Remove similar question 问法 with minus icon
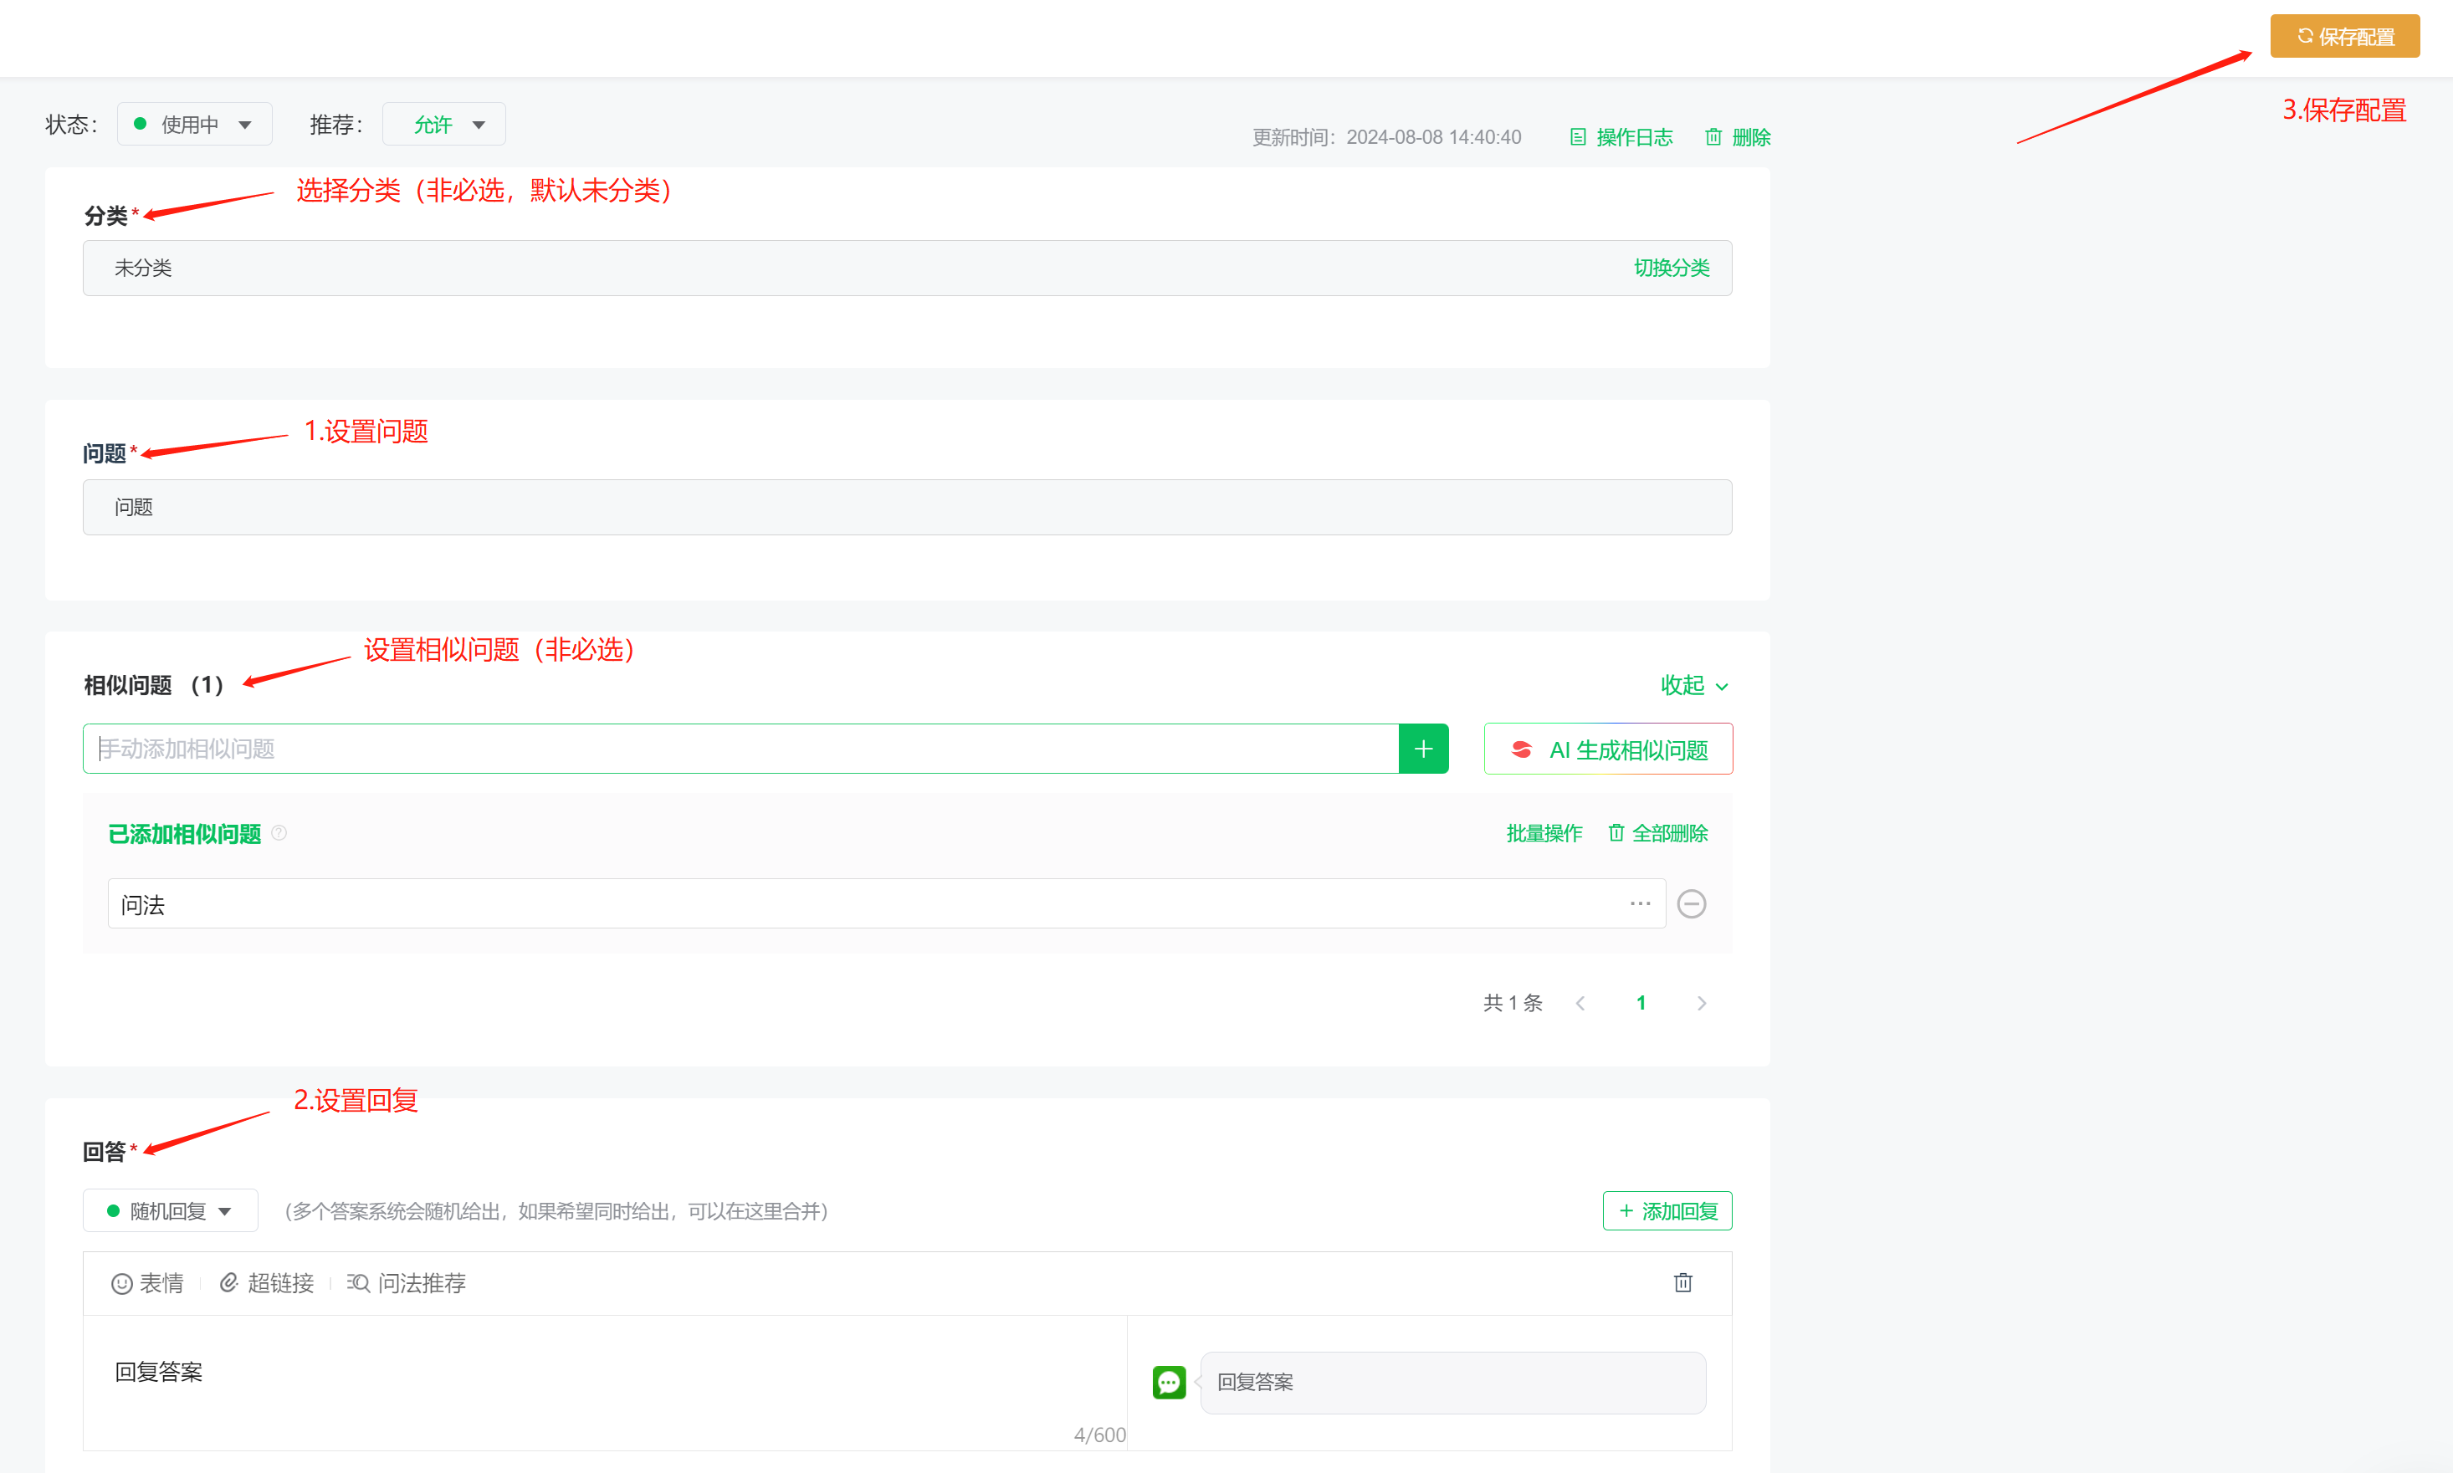This screenshot has width=2453, height=1473. click(x=1691, y=903)
